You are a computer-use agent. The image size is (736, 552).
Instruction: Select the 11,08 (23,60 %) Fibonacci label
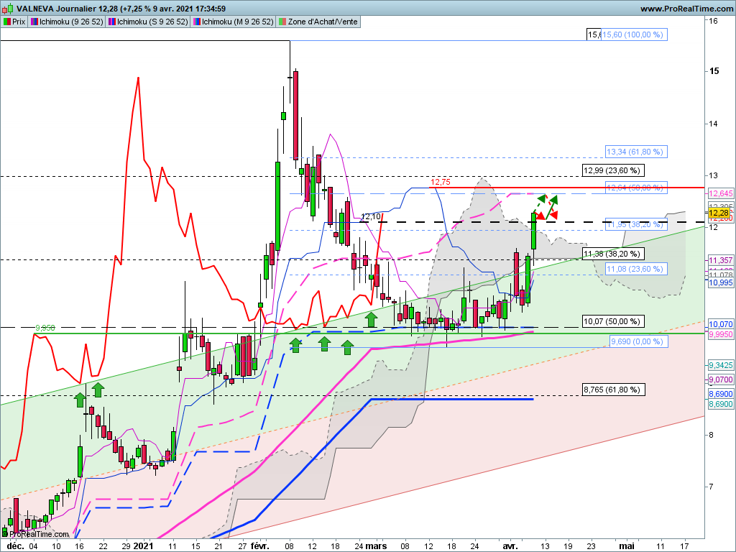tap(635, 269)
